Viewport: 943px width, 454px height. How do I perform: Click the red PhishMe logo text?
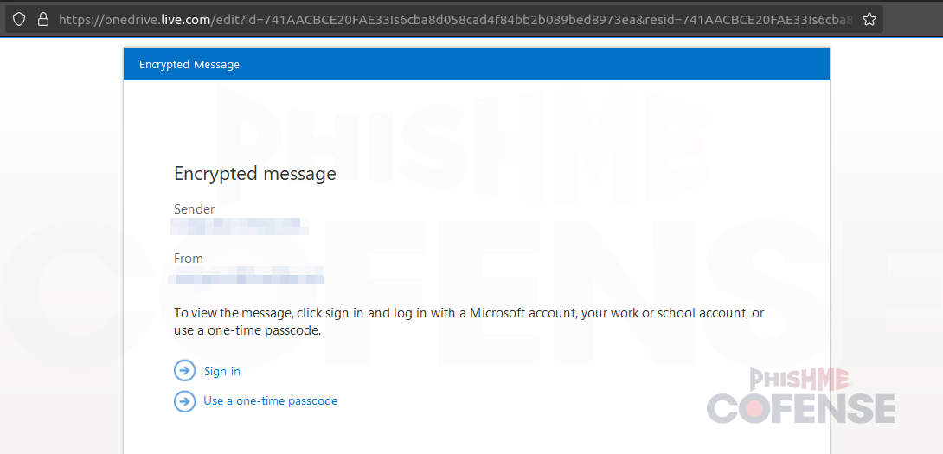coord(800,378)
